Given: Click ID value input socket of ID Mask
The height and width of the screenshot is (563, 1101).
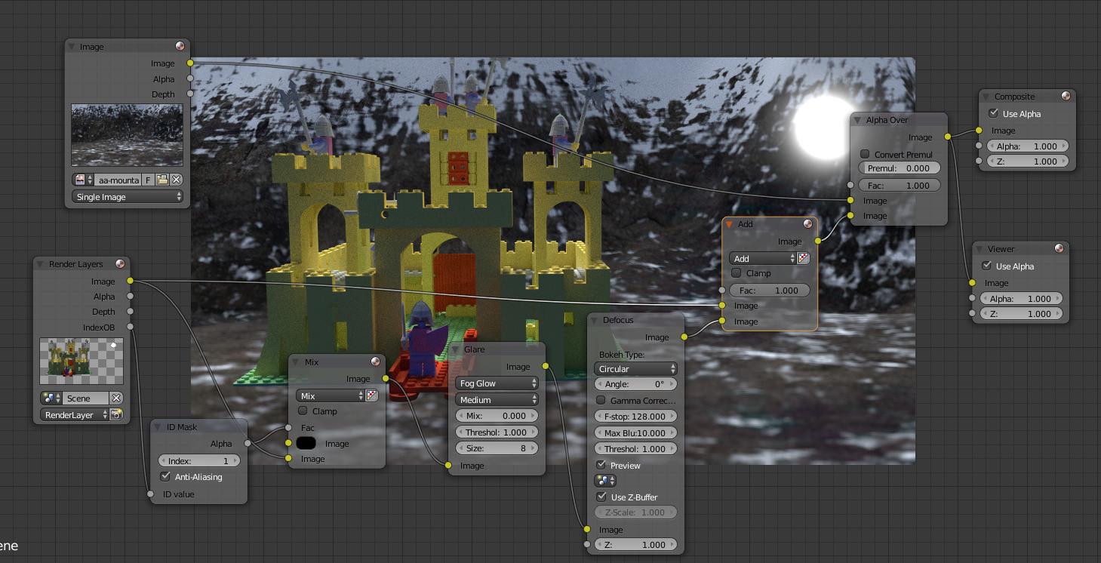Looking at the screenshot, I should (x=151, y=494).
